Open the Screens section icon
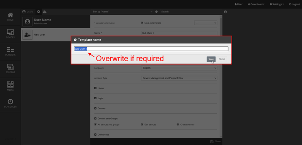This screenshot has height=145, width=302. 10,67
